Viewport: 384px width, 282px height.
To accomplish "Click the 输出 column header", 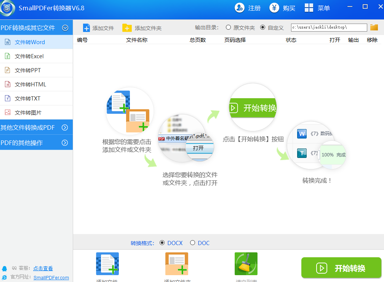I will click(x=354, y=40).
